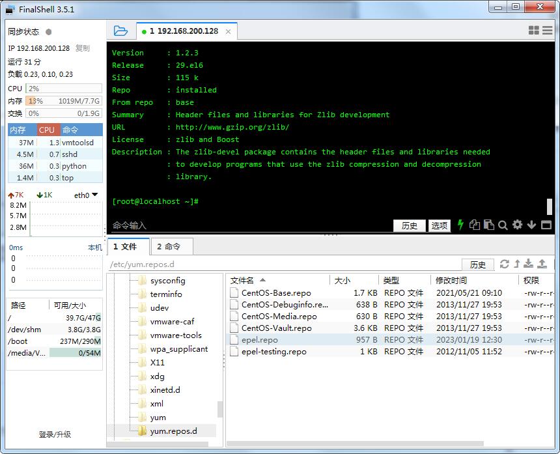
Task: Open terminal search magnifier icon
Action: pyautogui.click(x=503, y=225)
